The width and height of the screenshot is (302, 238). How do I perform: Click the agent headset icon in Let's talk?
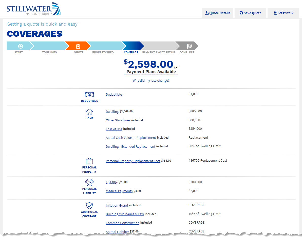[275, 13]
